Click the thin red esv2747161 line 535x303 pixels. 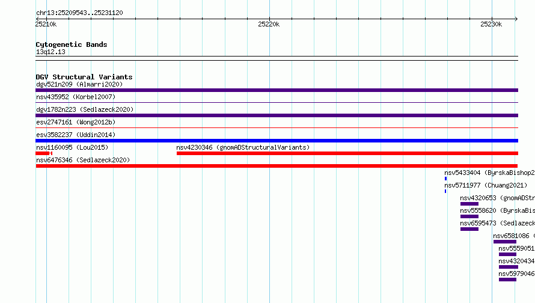click(277, 127)
